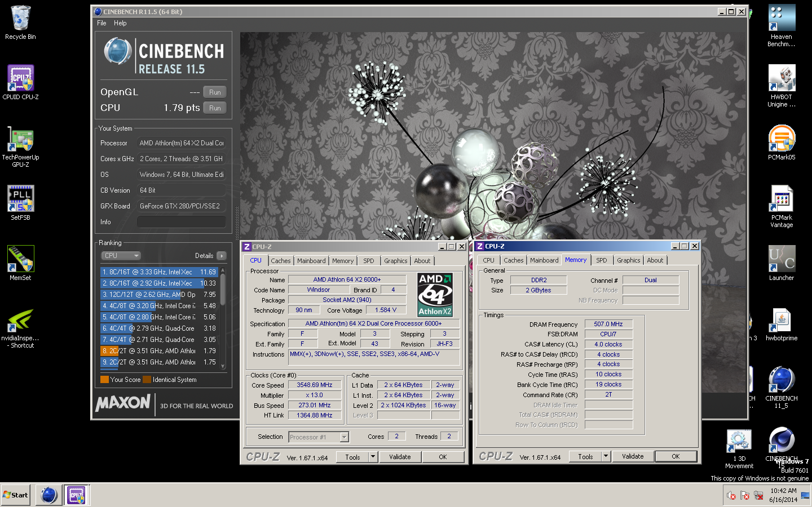Click the AMD Athlon X2 logo in CPU-Z
The height and width of the screenshot is (507, 812).
[x=435, y=295]
